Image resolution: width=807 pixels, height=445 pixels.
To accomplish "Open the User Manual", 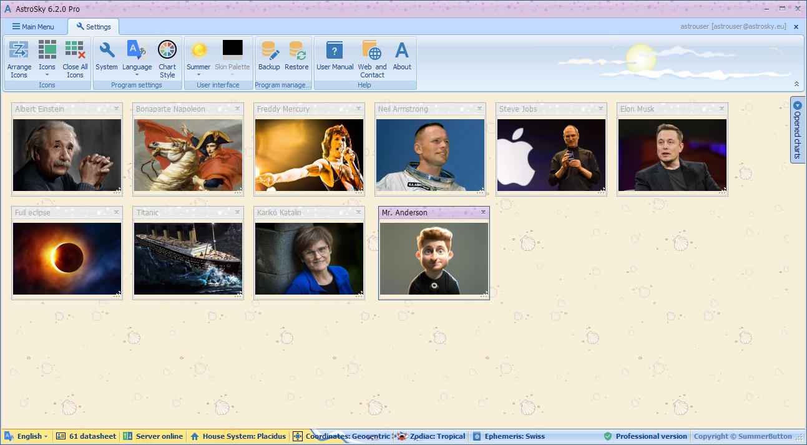I will [335, 56].
